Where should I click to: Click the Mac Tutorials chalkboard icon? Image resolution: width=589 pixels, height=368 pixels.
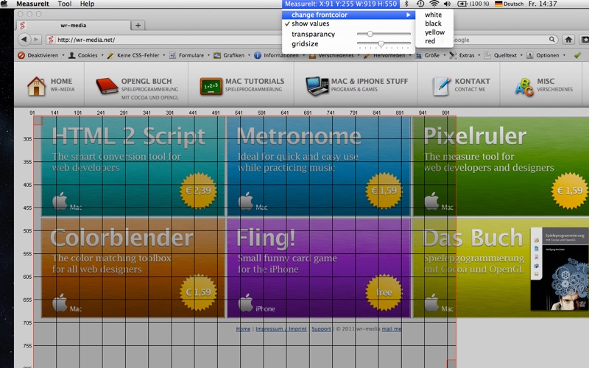coord(211,86)
